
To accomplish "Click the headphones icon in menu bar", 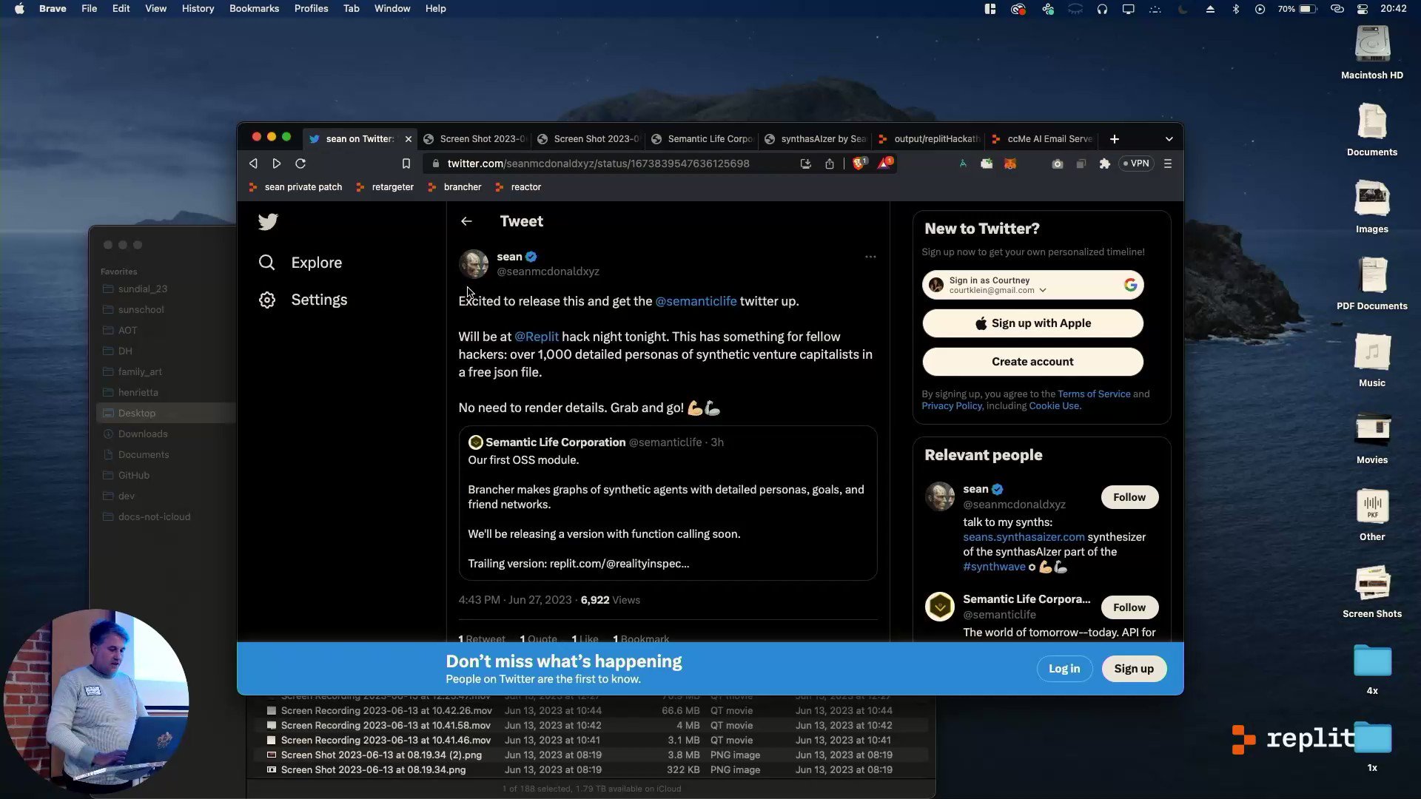I will tap(1102, 9).
